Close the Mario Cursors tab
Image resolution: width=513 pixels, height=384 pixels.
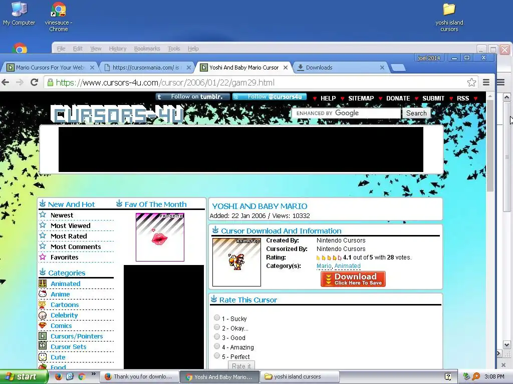[92, 67]
